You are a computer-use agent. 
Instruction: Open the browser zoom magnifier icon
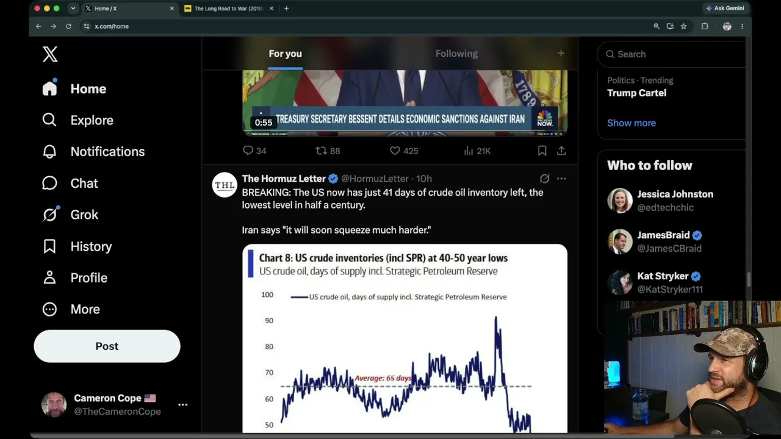click(x=657, y=26)
